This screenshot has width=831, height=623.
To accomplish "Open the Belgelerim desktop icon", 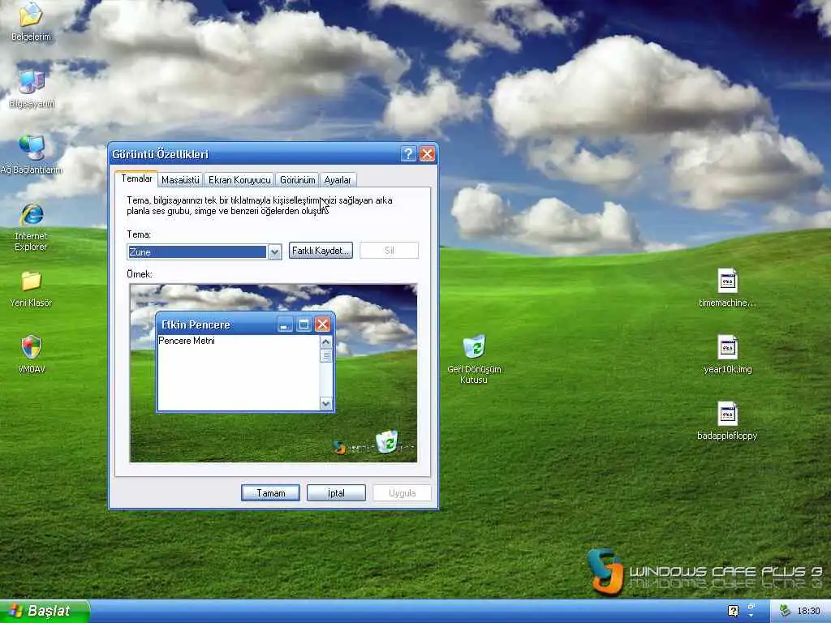I will point(31,15).
